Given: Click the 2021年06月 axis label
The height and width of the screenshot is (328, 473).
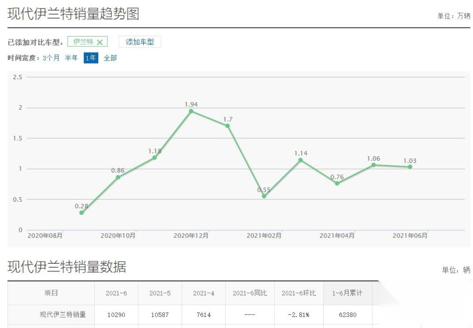Looking at the screenshot, I should point(410,235).
